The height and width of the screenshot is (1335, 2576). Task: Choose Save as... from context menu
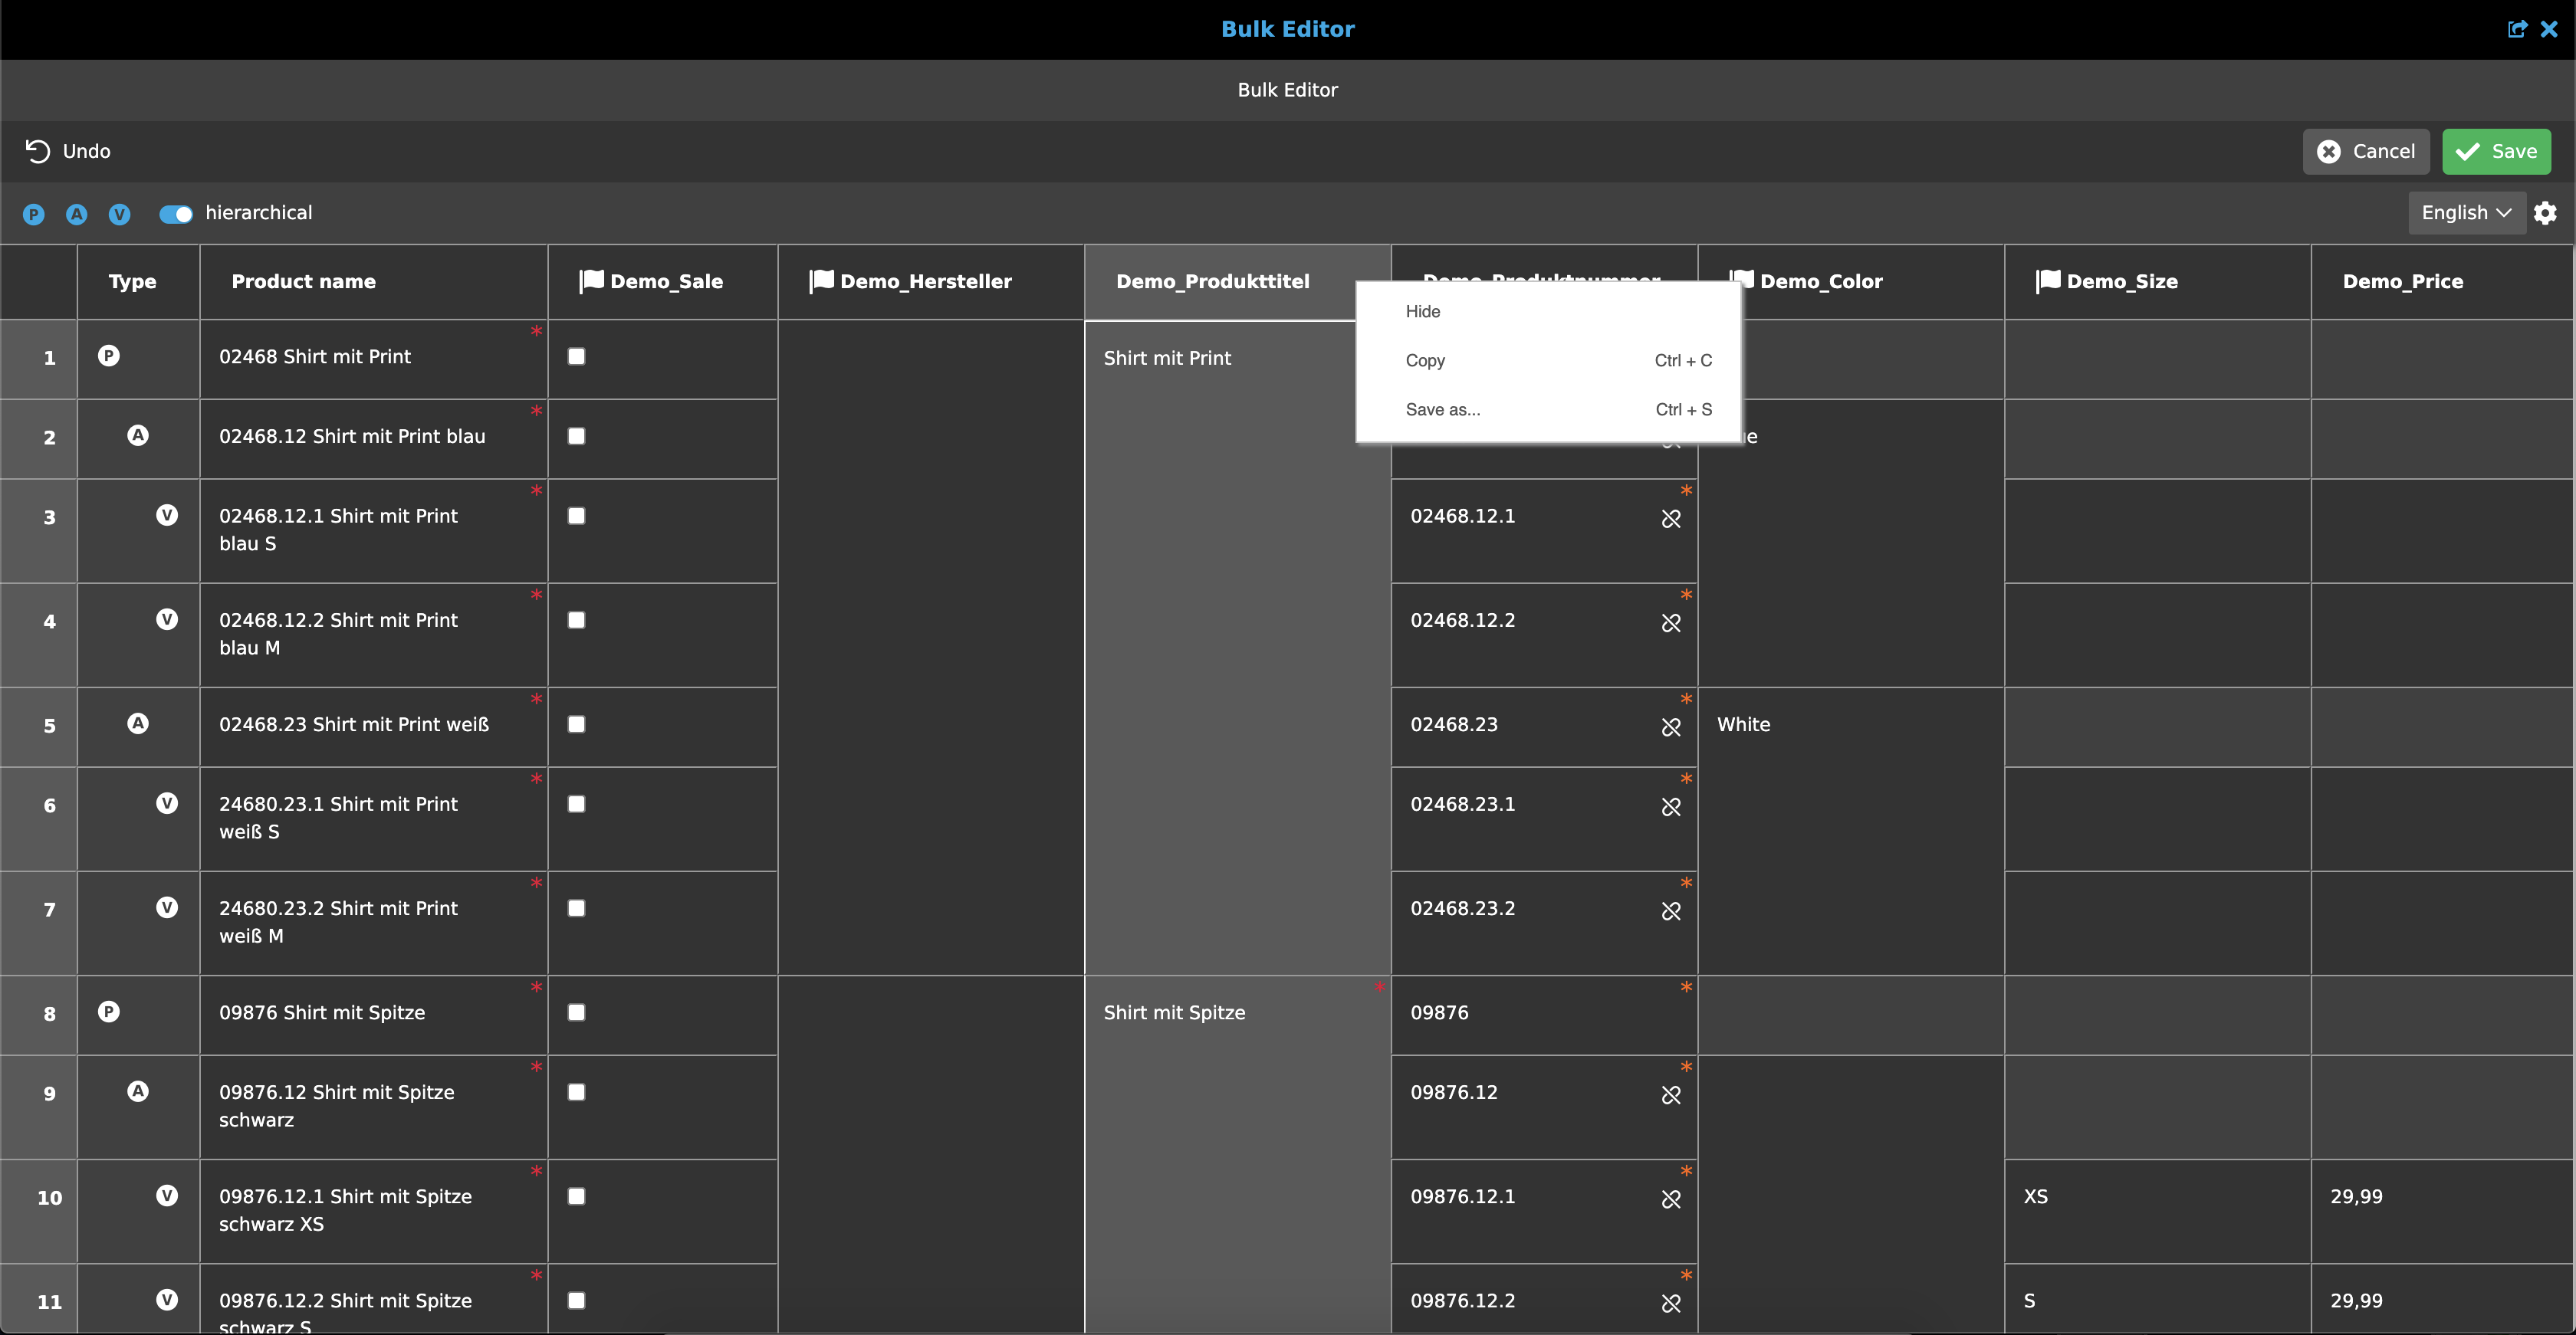point(1443,410)
